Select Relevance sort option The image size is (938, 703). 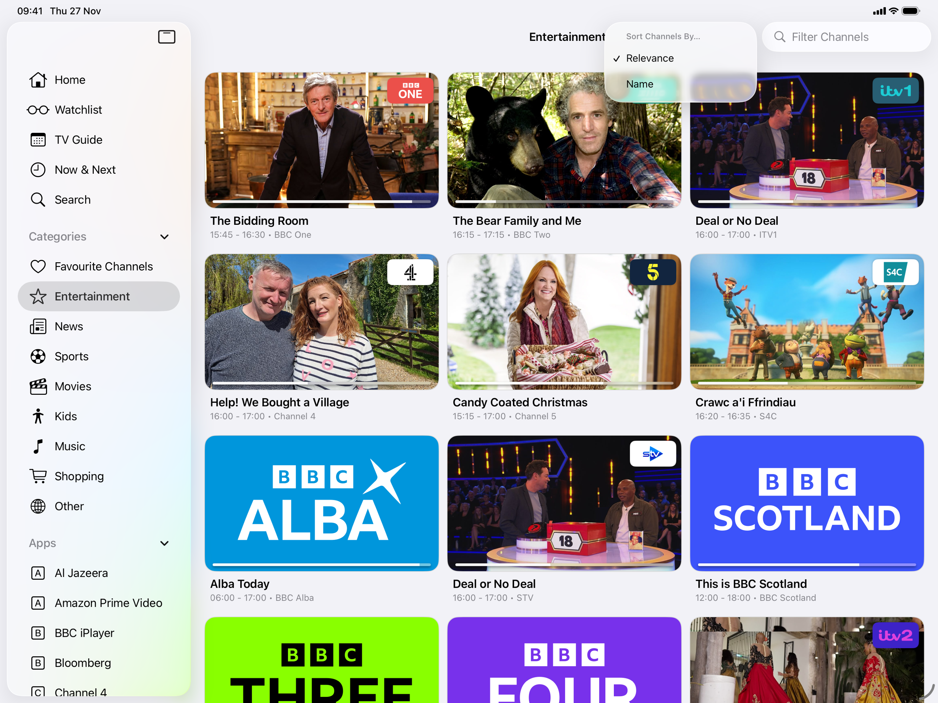click(650, 58)
